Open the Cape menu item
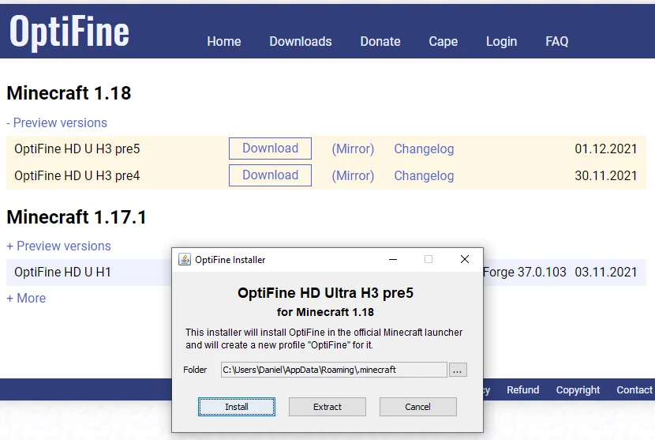The height and width of the screenshot is (440, 655). coord(443,41)
